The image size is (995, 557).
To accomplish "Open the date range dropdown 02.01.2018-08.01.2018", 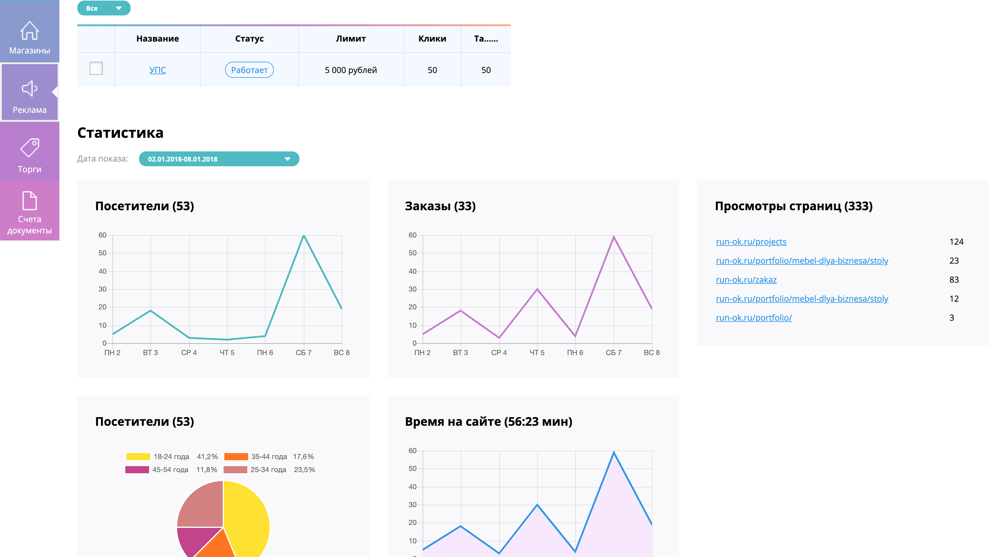I will pos(219,159).
